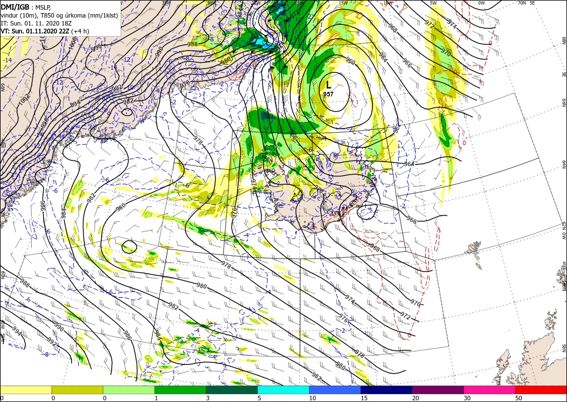Pick the cyan 5 mm legend swatch
This screenshot has width=567, height=402.
pos(283,390)
